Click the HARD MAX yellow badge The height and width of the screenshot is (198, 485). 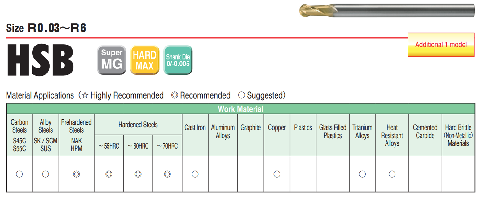pyautogui.click(x=144, y=60)
